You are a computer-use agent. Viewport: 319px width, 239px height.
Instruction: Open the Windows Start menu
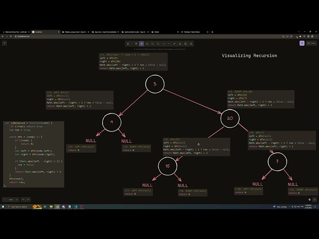click(3, 207)
